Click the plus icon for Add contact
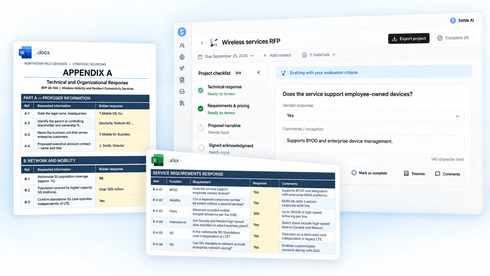The image size is (490, 276). pyautogui.click(x=265, y=55)
